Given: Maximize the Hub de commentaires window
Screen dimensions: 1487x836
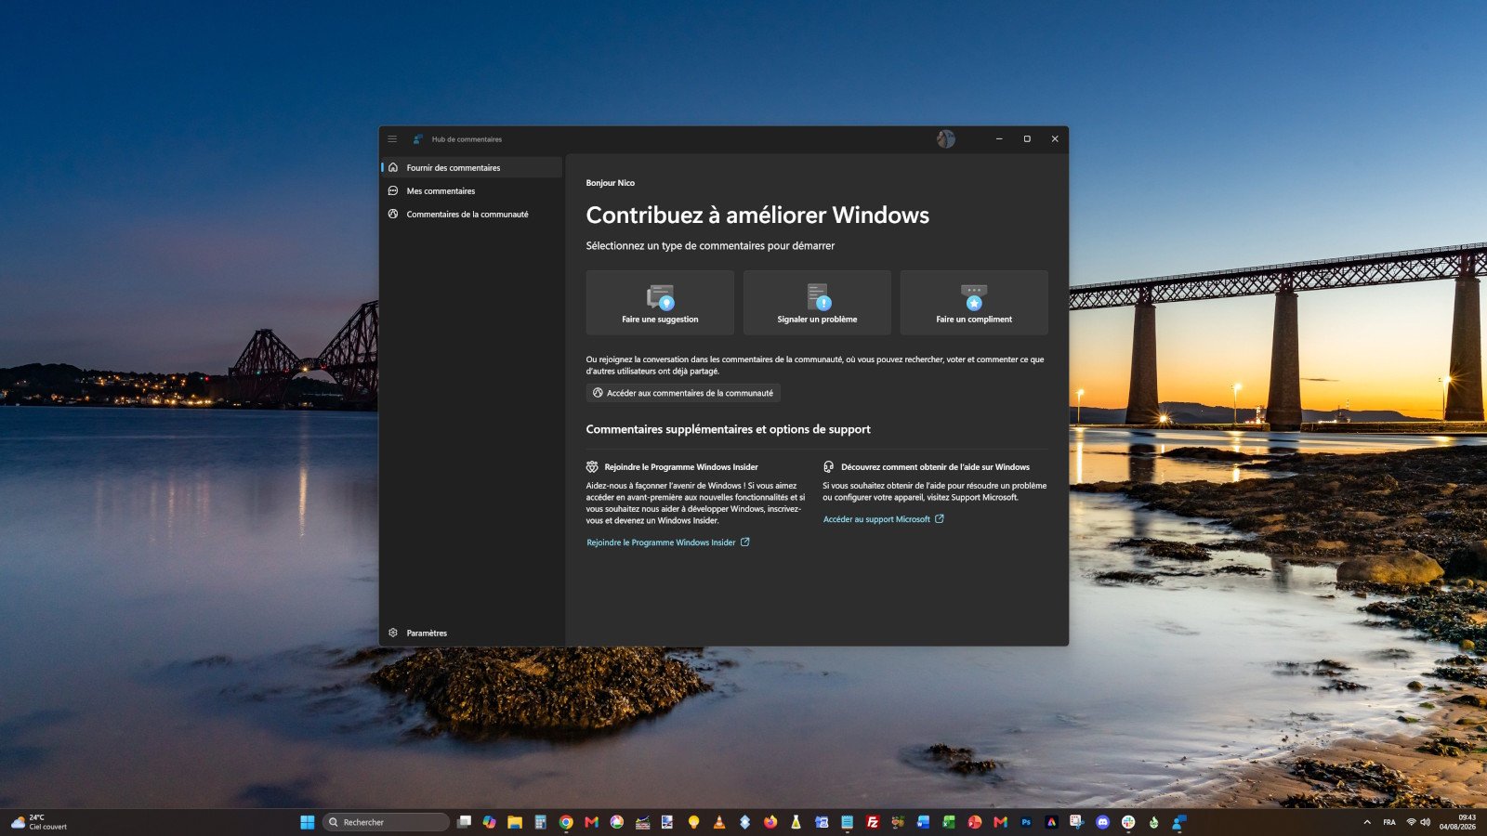Looking at the screenshot, I should [1027, 139].
